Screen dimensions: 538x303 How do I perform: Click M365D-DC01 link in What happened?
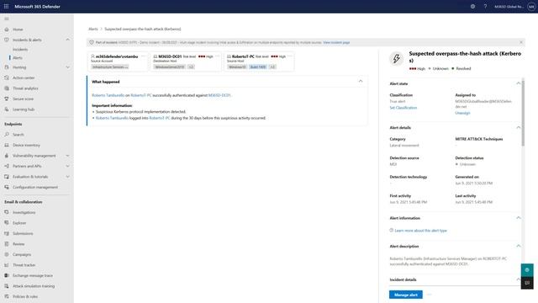tap(219, 95)
